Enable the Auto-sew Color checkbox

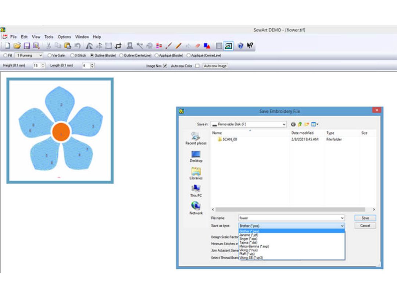coord(197,66)
